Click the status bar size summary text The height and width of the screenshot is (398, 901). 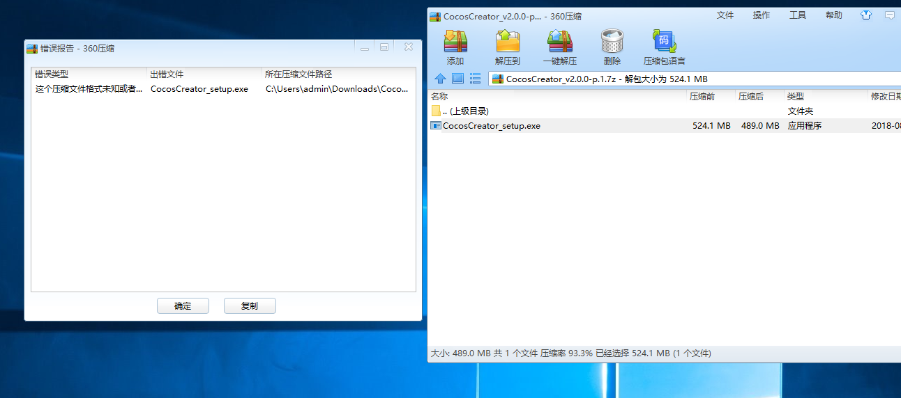click(x=571, y=353)
